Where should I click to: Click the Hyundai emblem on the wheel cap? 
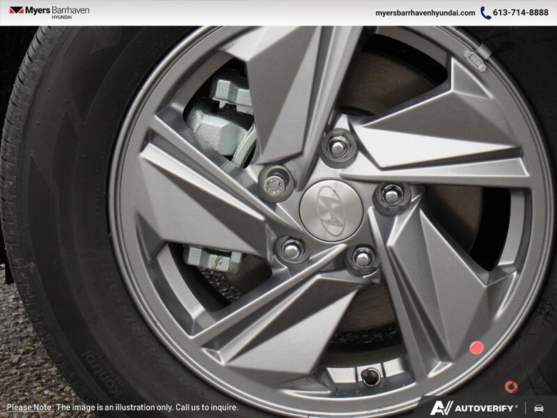click(x=333, y=209)
